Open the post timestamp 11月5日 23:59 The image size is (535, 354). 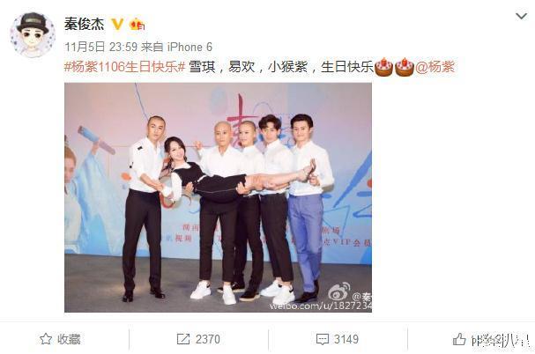101,47
